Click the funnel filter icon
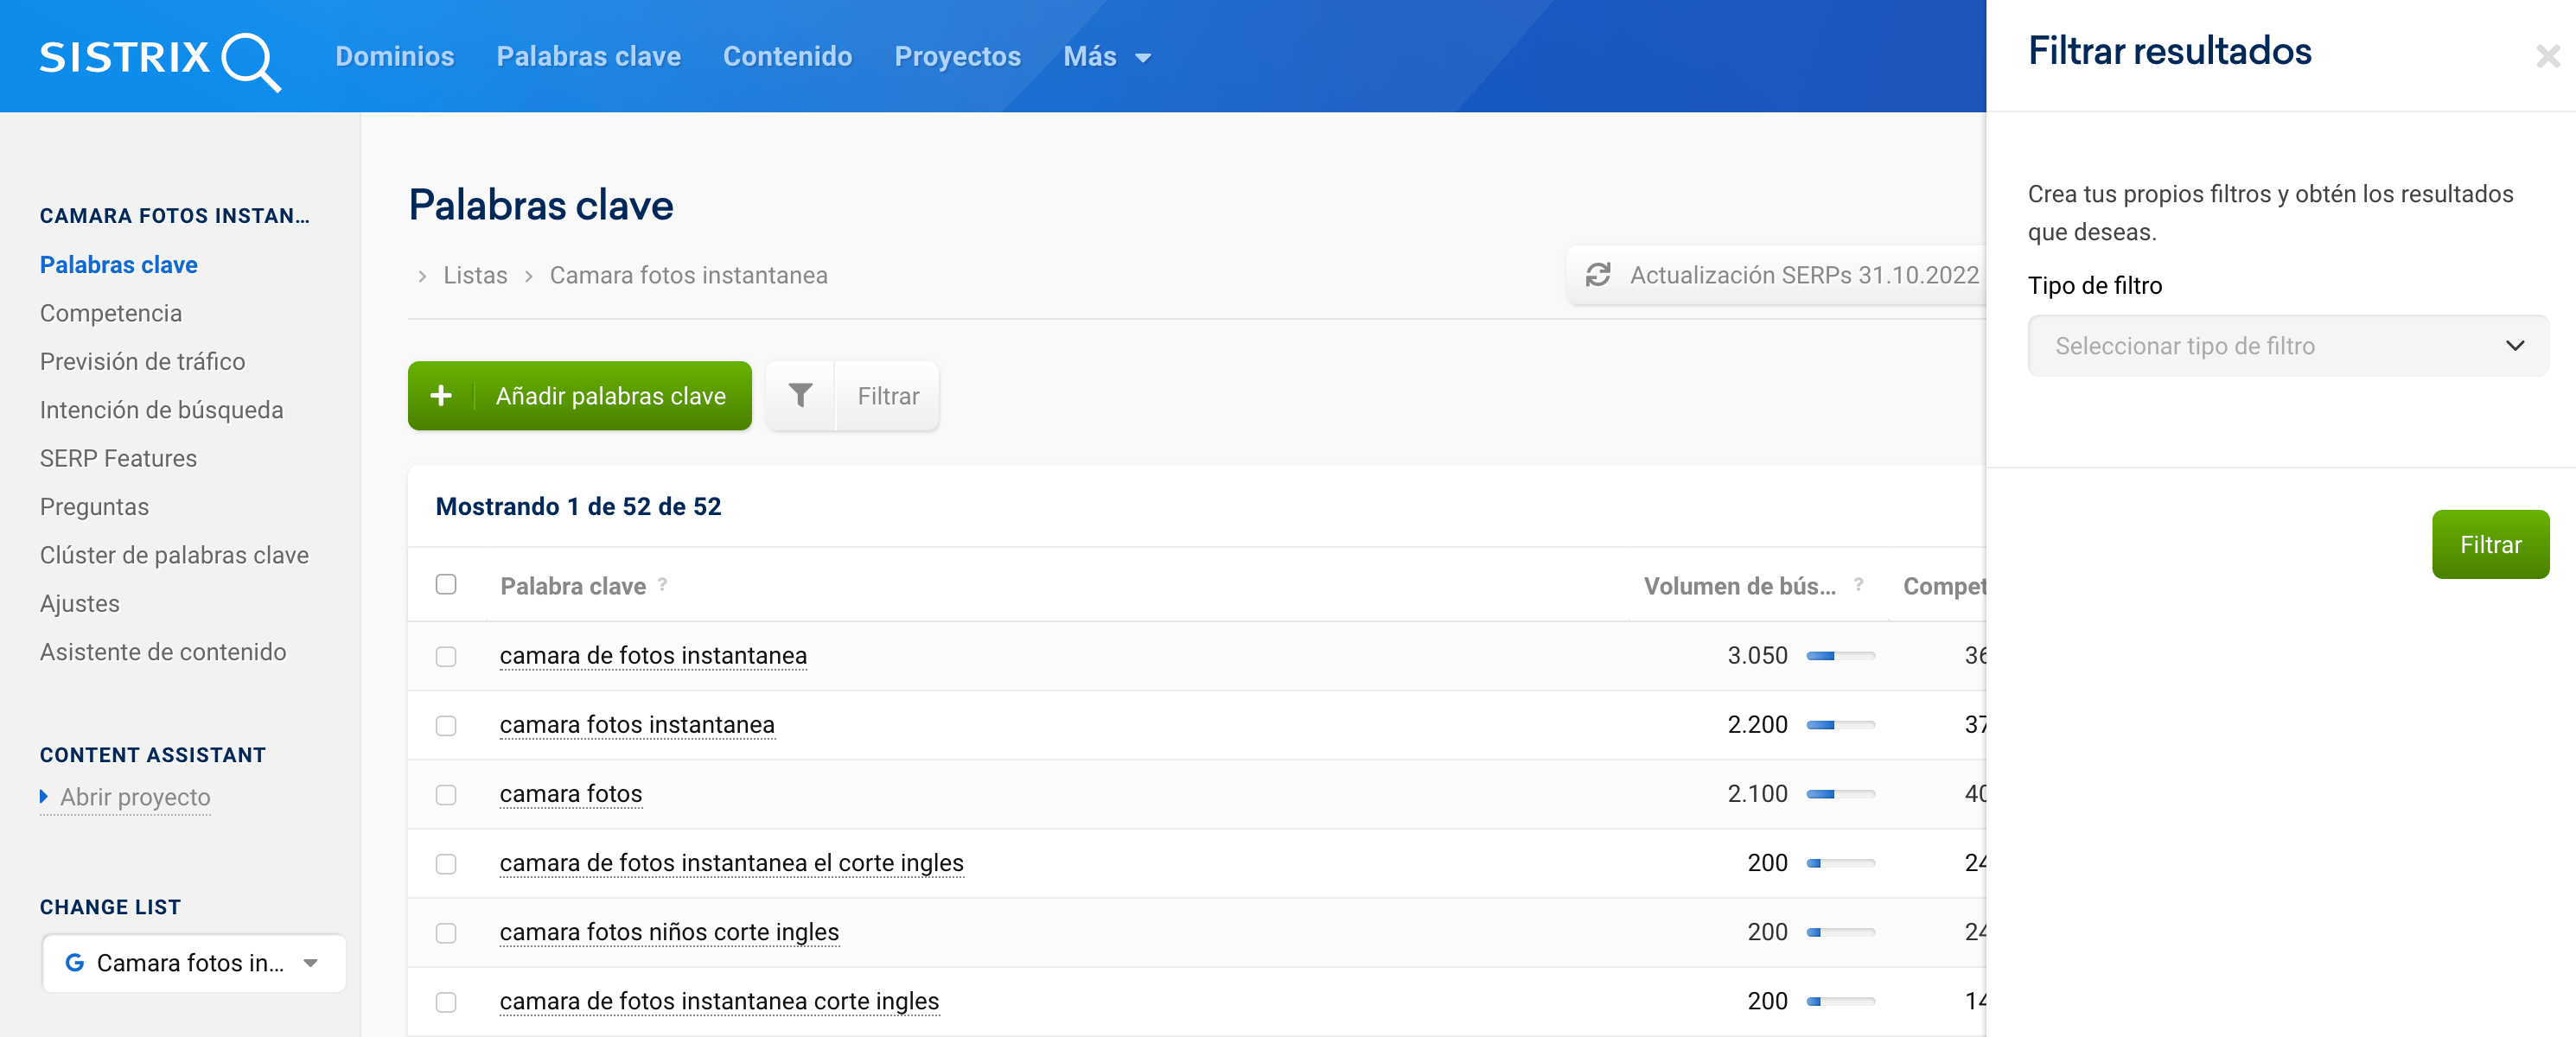The width and height of the screenshot is (2576, 1037). coord(800,396)
